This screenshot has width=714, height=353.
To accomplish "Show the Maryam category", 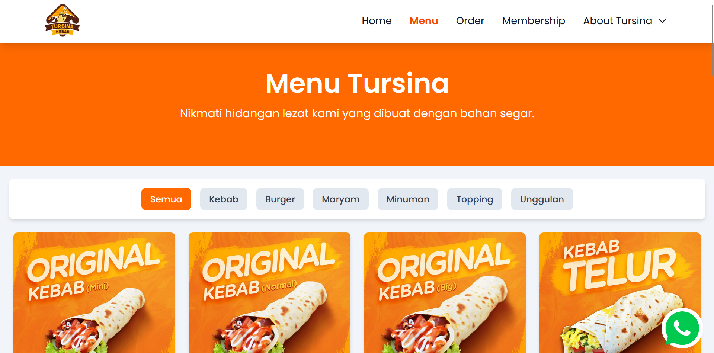I will click(x=340, y=199).
